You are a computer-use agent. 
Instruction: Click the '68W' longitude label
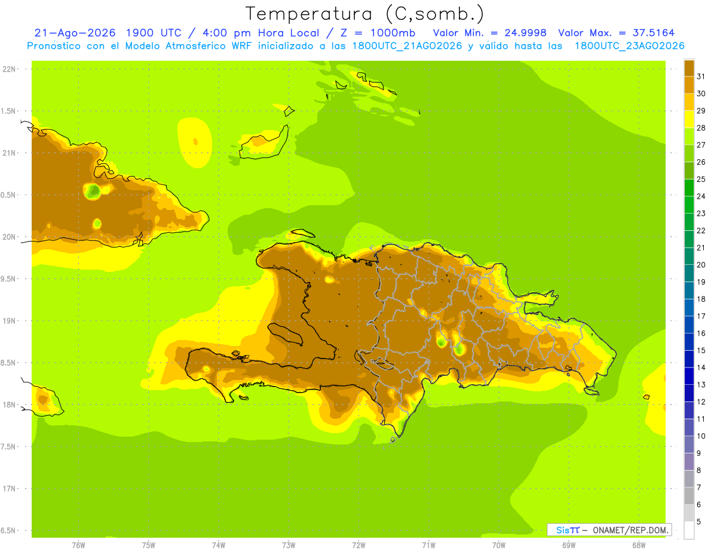click(639, 545)
